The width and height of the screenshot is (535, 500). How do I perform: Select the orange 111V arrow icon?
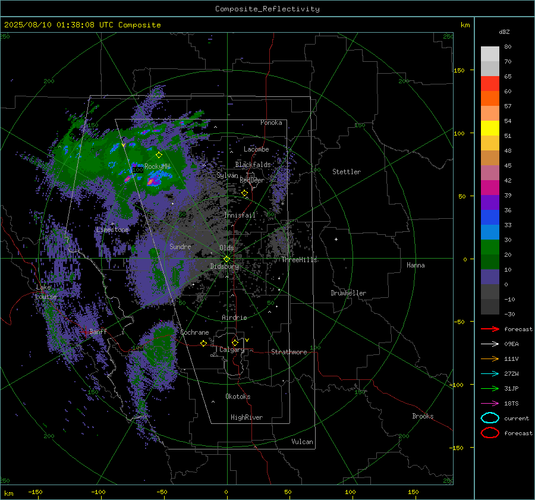pyautogui.click(x=490, y=359)
